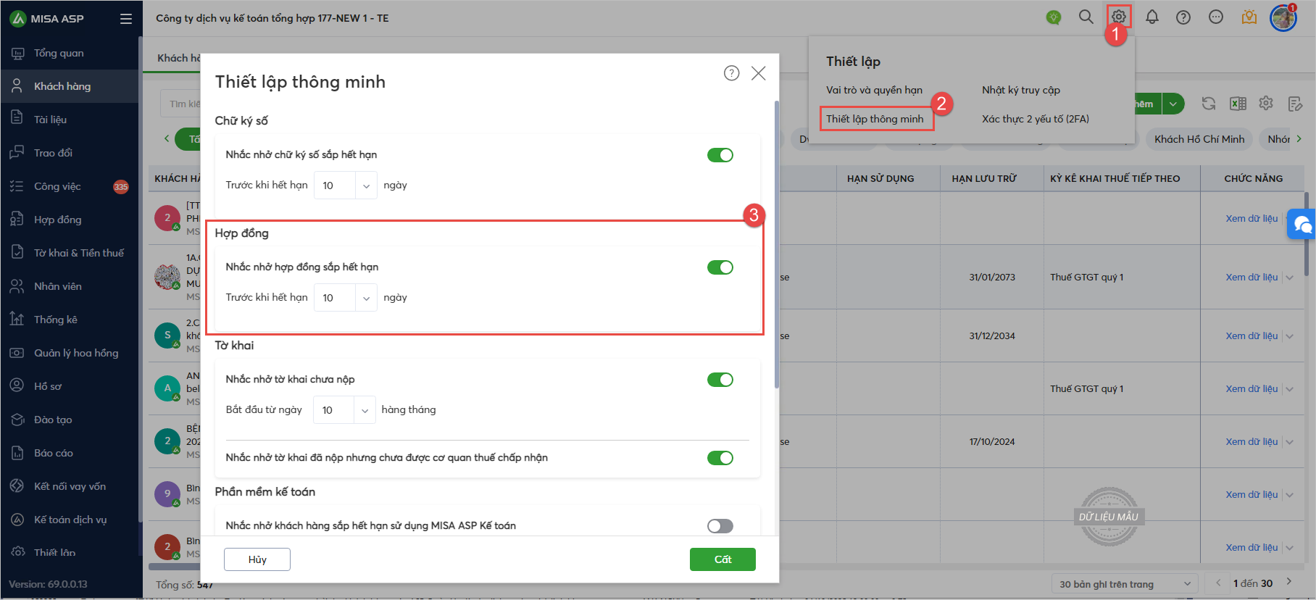Open the user avatar profile
Viewport: 1316px width, 600px height.
[1283, 17]
